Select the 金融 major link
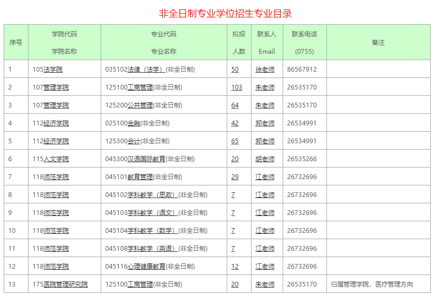This screenshot has height=295, width=435. 134,123
